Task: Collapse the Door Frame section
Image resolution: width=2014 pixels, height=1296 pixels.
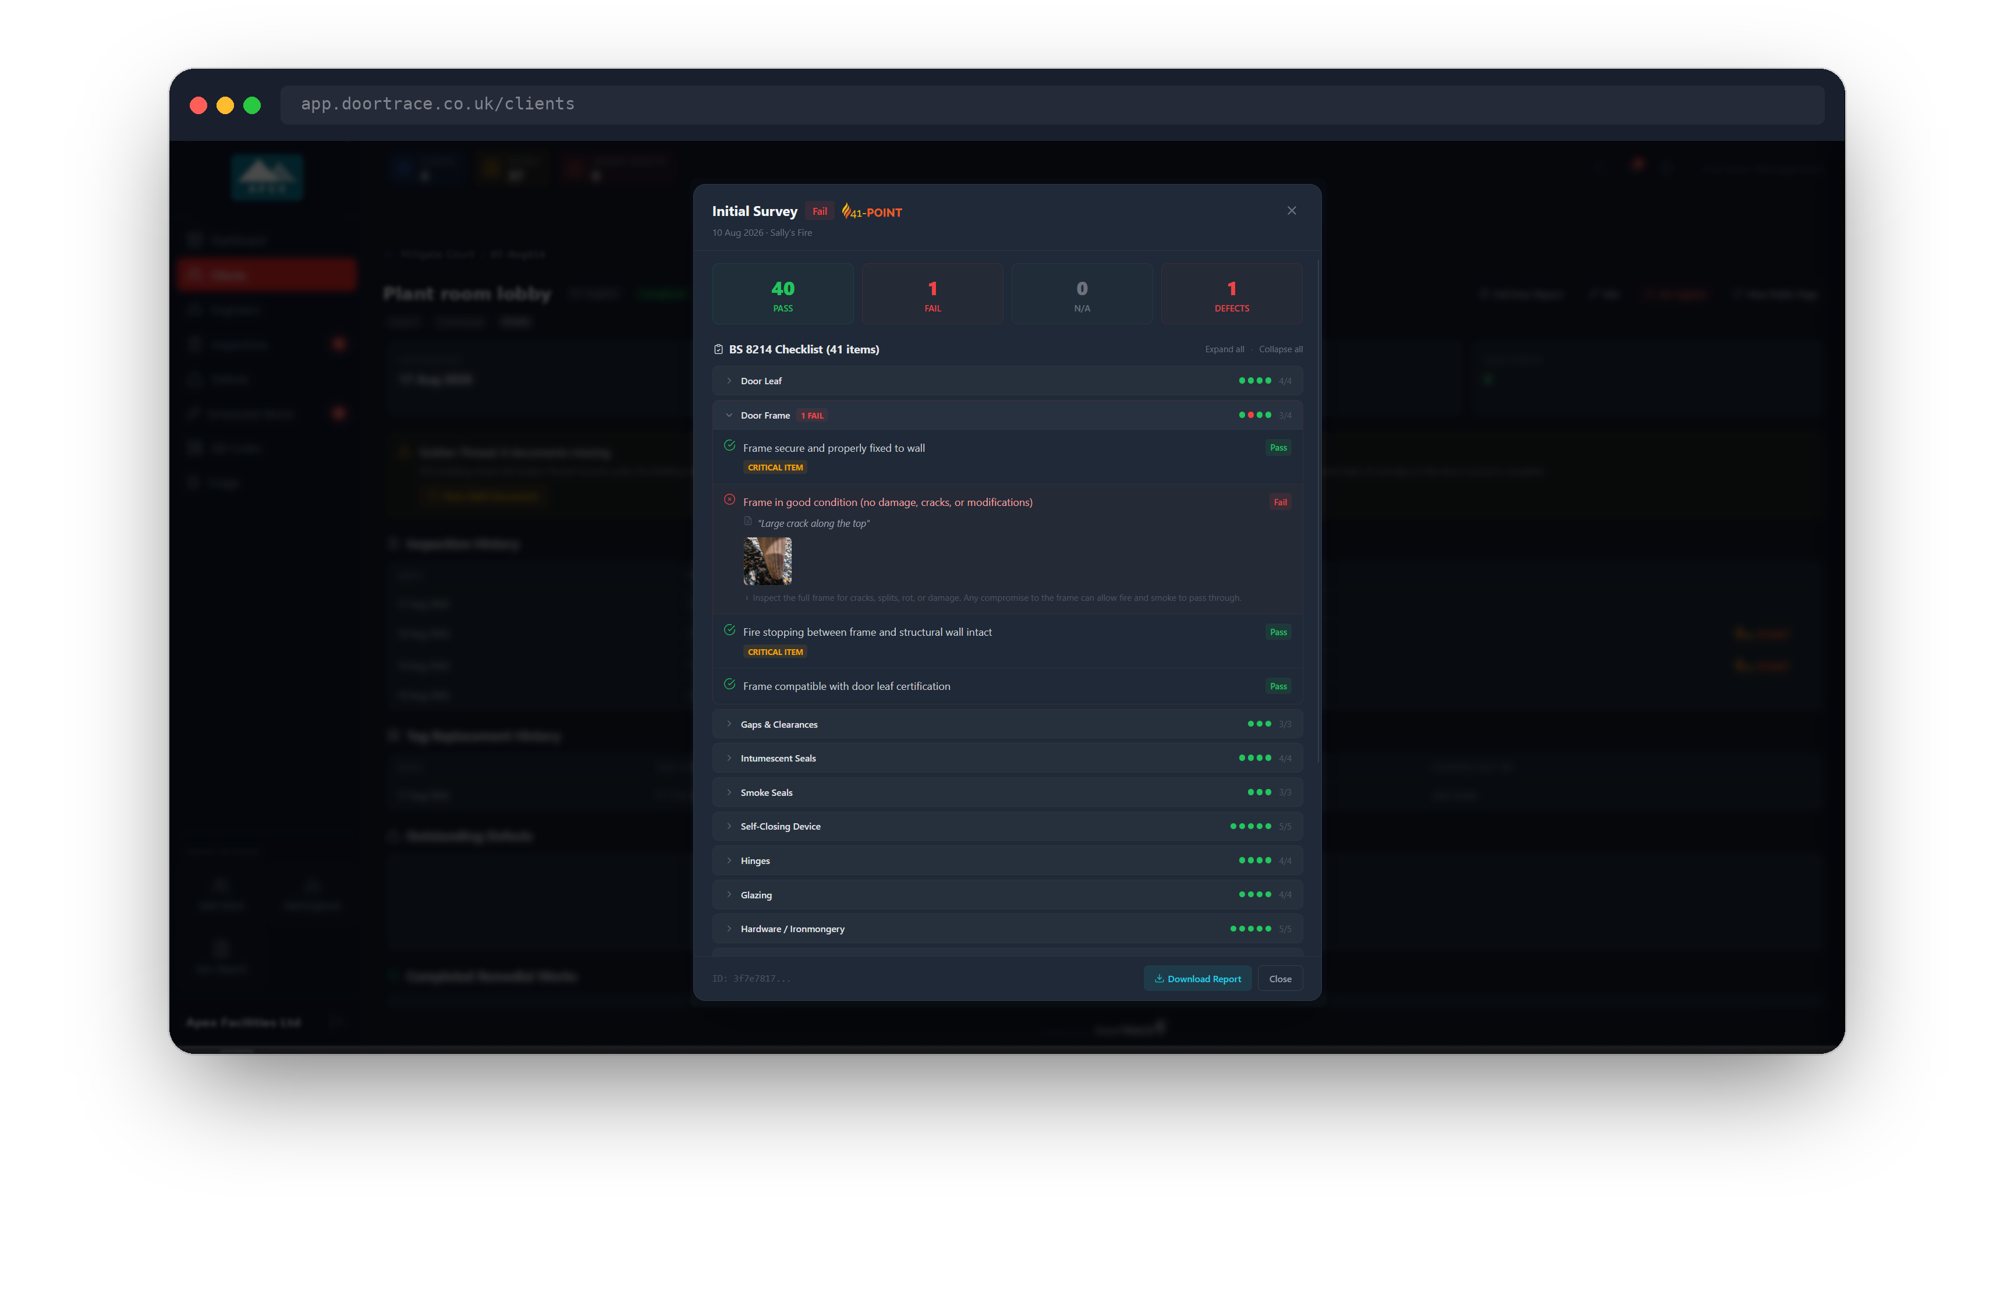Action: 1007,415
